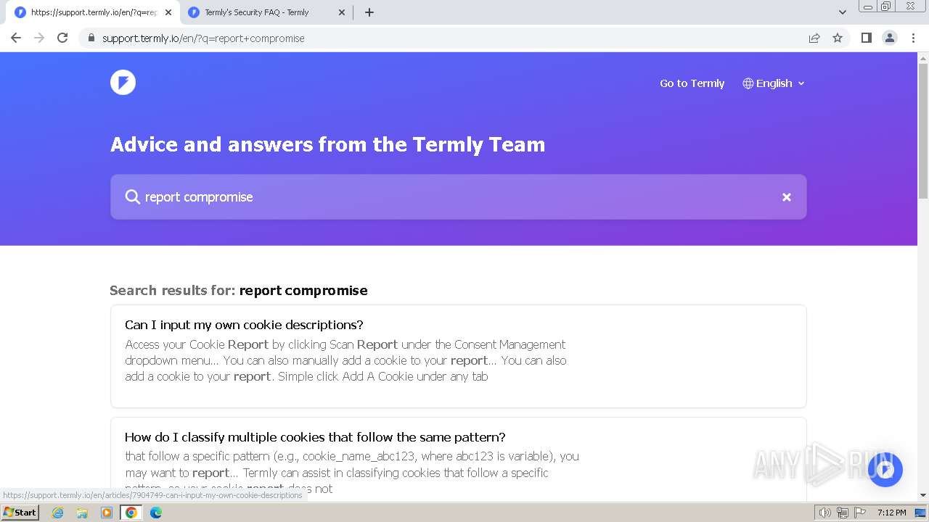Screen dimensions: 929x522
Task: Toggle the browser side panel
Action: [866, 38]
